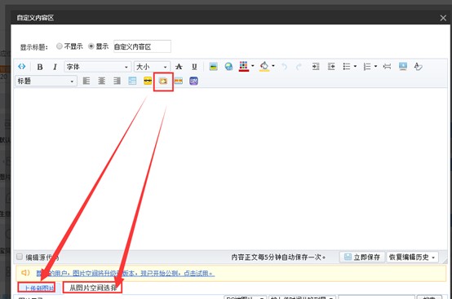Image resolution: width=452 pixels, height=299 pixels.
Task: Click the speaker announcement icon
Action: coord(25,272)
